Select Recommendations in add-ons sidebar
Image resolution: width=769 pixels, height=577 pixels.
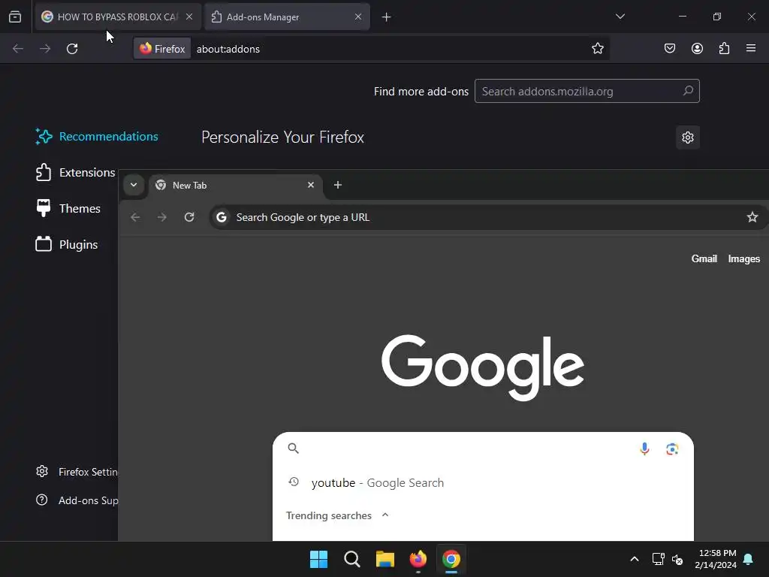97,137
